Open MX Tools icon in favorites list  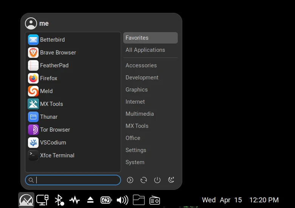(33, 104)
